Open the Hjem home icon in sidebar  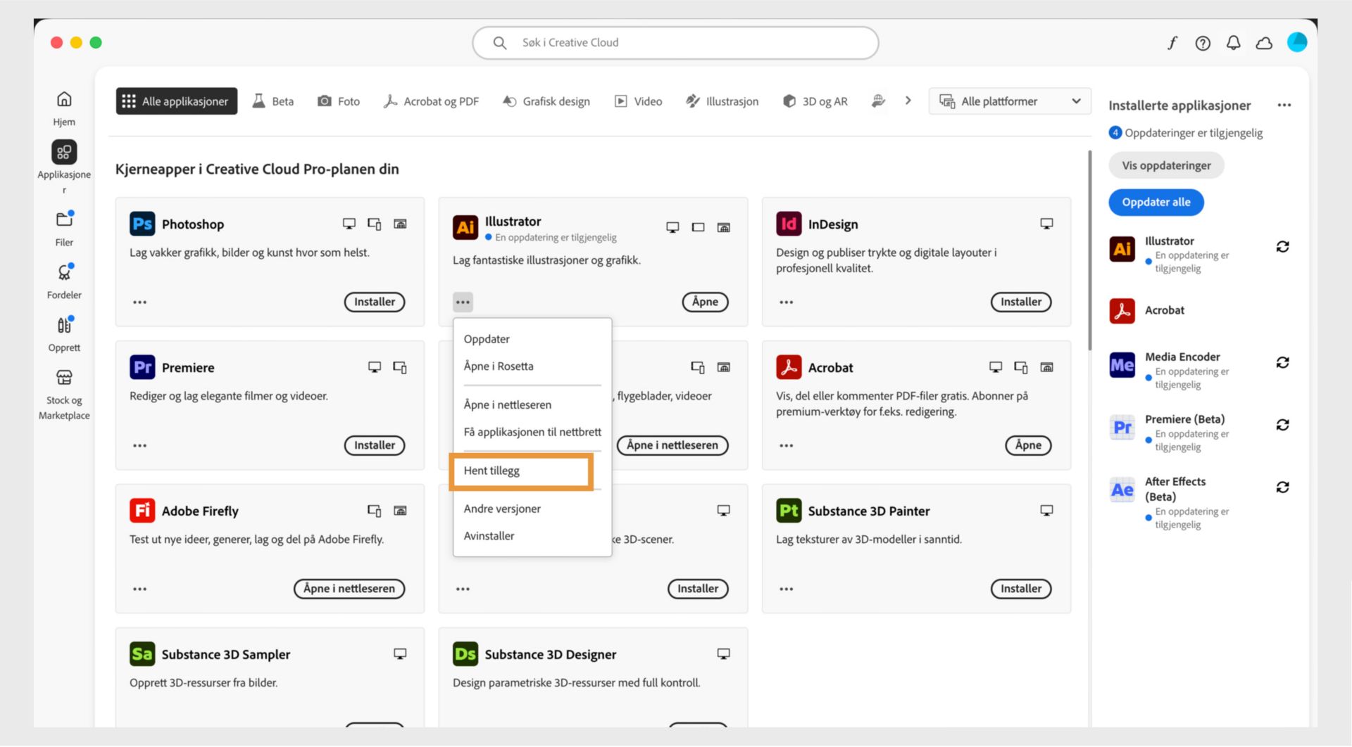point(64,99)
